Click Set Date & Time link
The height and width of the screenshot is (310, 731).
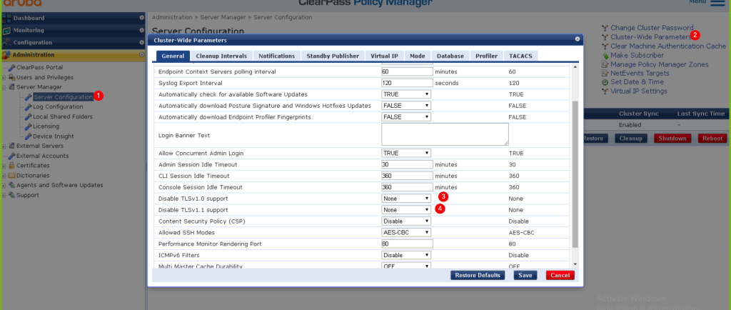coord(637,82)
